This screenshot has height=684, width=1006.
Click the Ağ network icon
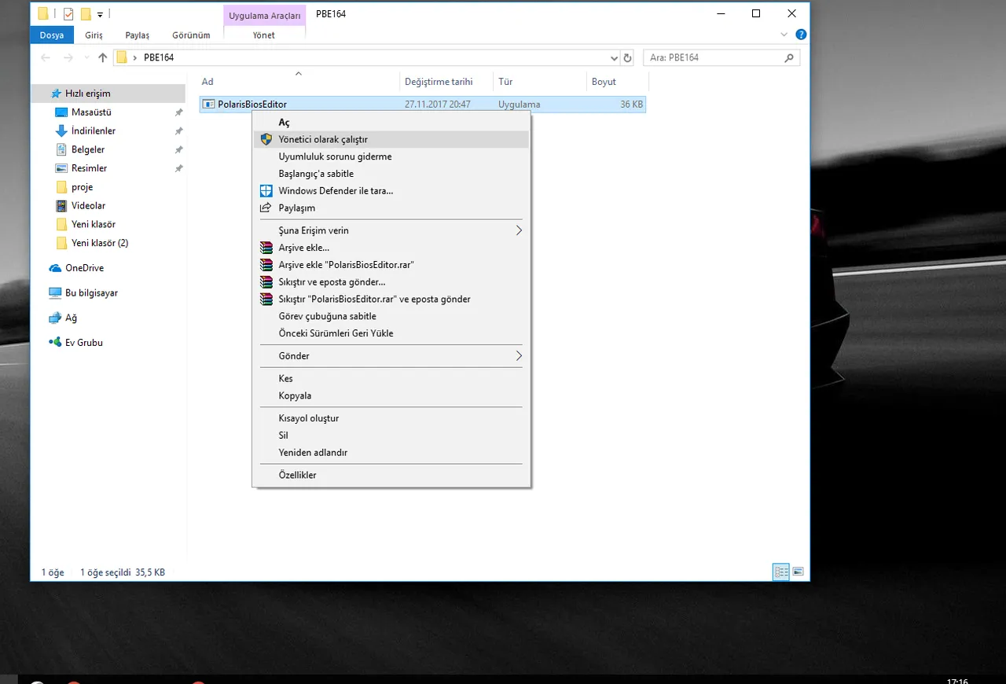click(x=55, y=318)
